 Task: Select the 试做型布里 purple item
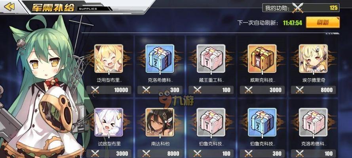(x=108, y=122)
